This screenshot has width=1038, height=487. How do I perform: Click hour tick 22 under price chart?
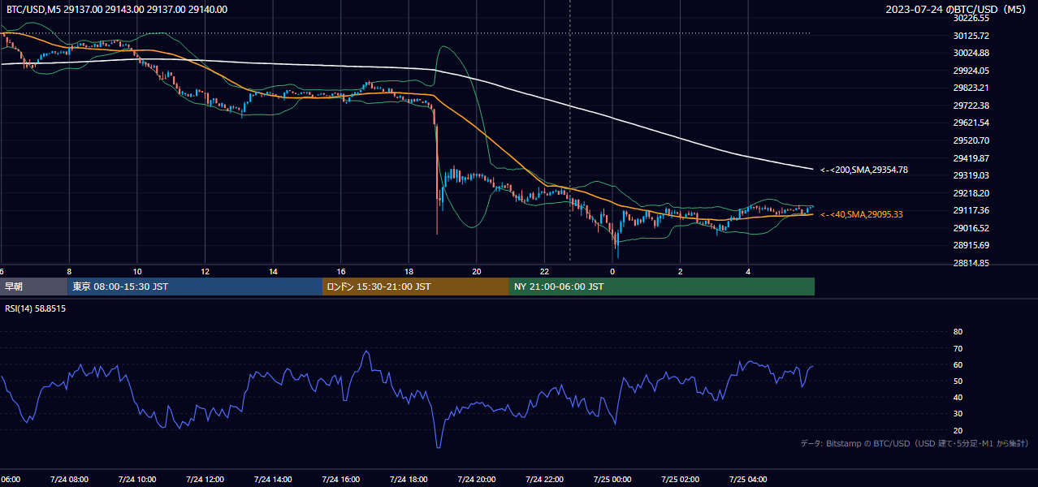(x=544, y=272)
